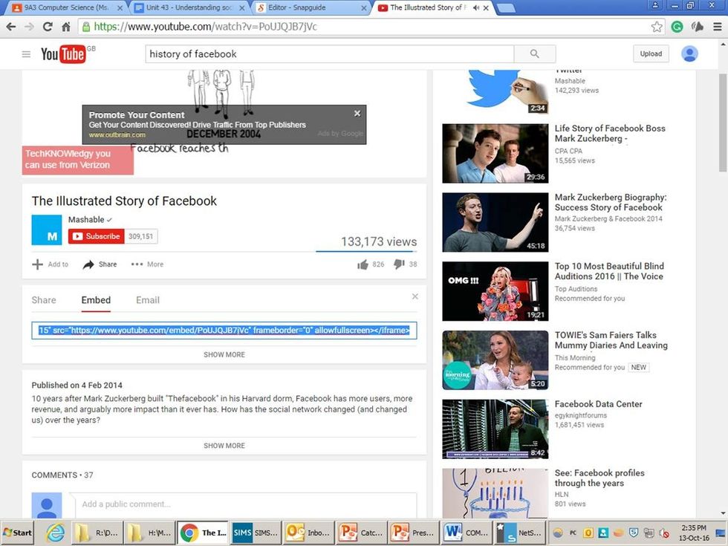
Task: Switch to Embed tab
Action: click(x=96, y=300)
